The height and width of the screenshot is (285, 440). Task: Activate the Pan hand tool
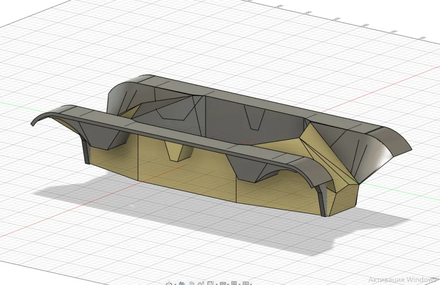coord(191,283)
